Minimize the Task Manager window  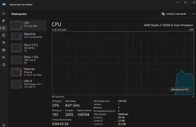click(177, 3)
